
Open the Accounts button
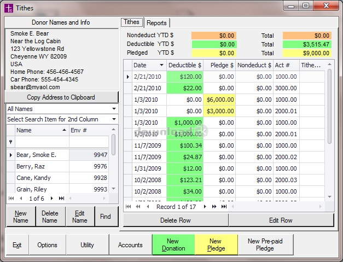click(130, 245)
